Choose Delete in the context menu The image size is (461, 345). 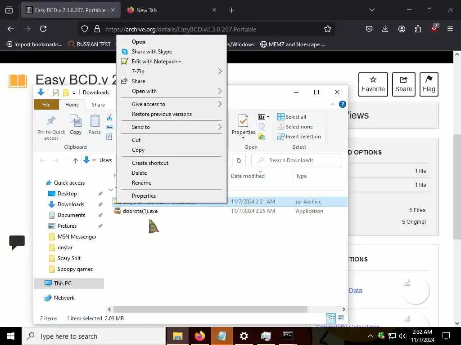pyautogui.click(x=172, y=173)
